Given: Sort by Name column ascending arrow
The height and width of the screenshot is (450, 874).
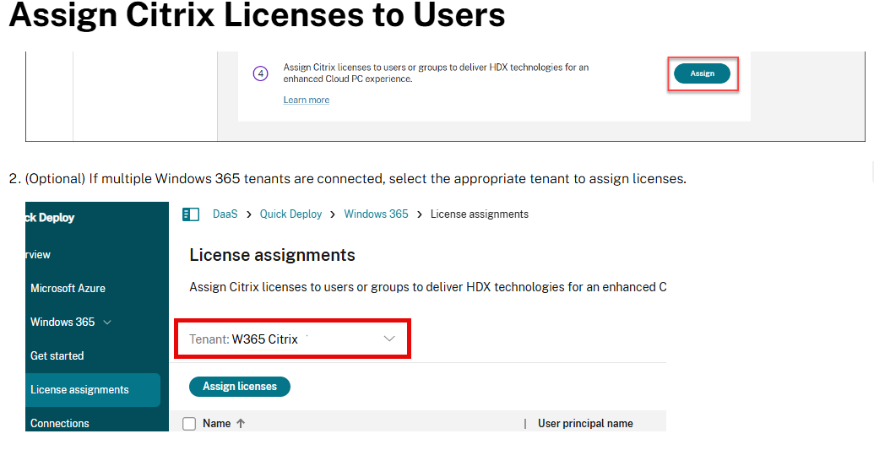Looking at the screenshot, I should click(x=241, y=424).
